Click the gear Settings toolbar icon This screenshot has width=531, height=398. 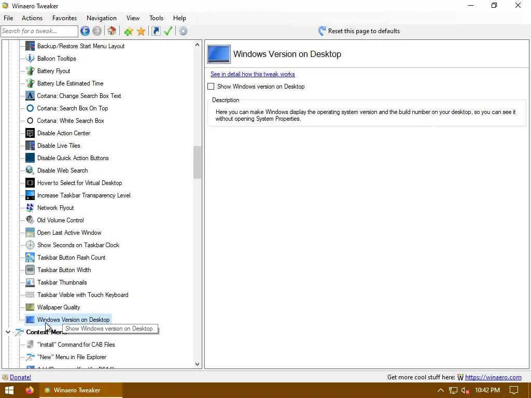[x=183, y=31]
